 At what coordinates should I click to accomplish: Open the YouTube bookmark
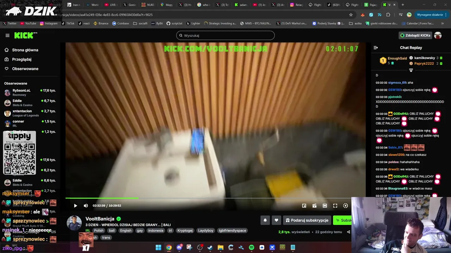pyautogui.click(x=28, y=24)
